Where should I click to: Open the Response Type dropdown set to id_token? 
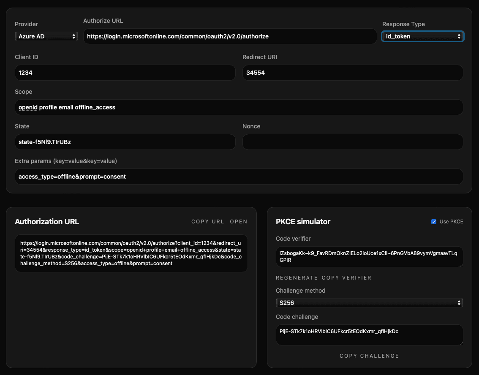point(422,36)
